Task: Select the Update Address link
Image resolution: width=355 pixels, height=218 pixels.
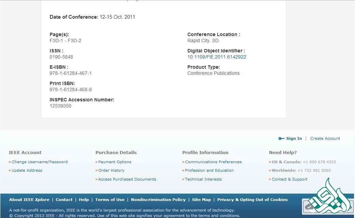Action: coord(27,170)
